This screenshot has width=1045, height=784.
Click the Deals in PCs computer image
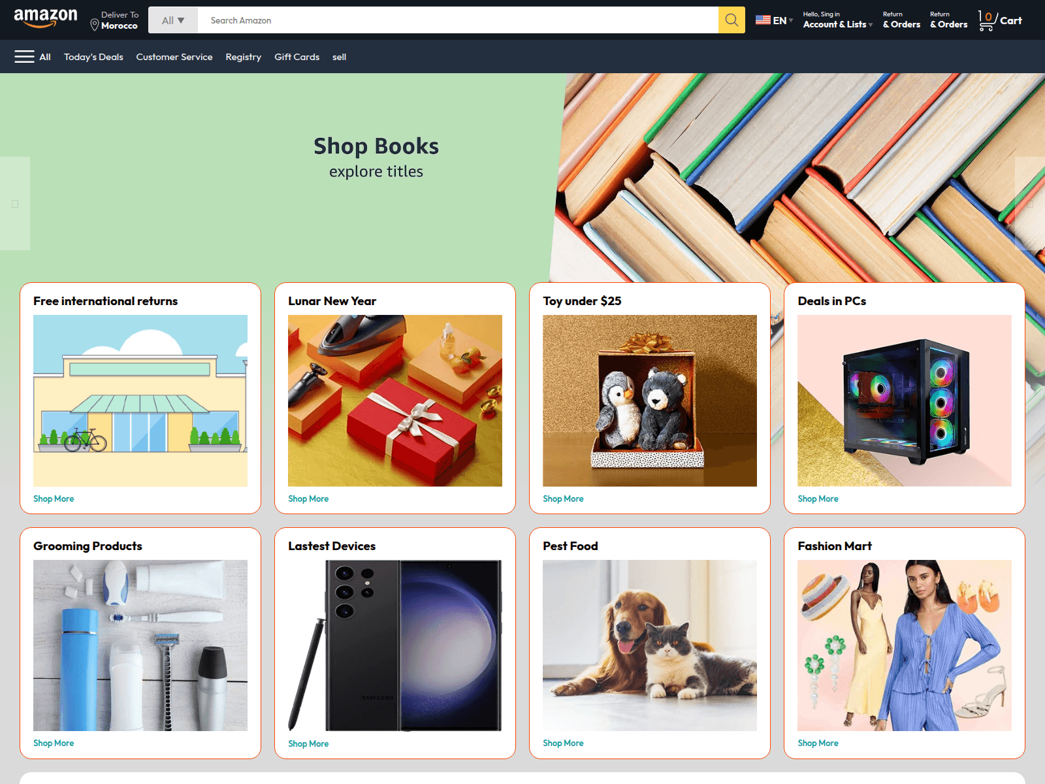tap(905, 400)
